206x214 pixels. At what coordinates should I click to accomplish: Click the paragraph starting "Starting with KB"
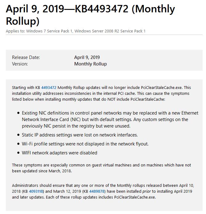[102, 94]
